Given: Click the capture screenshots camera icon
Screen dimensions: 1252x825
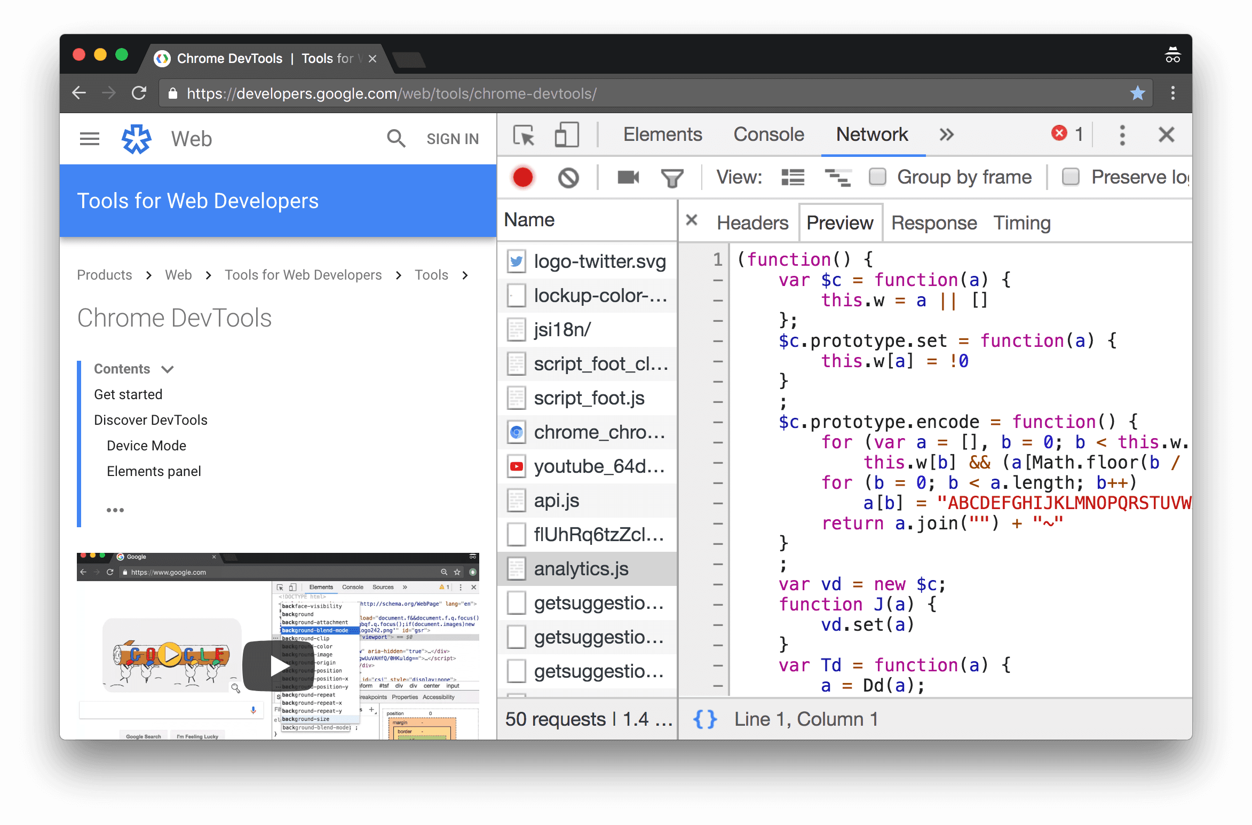Looking at the screenshot, I should tap(629, 179).
